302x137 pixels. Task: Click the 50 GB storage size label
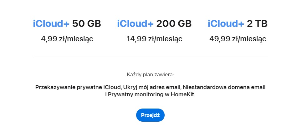tap(87, 24)
